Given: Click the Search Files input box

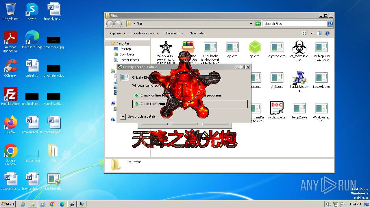Looking at the screenshot, I should [x=295, y=24].
